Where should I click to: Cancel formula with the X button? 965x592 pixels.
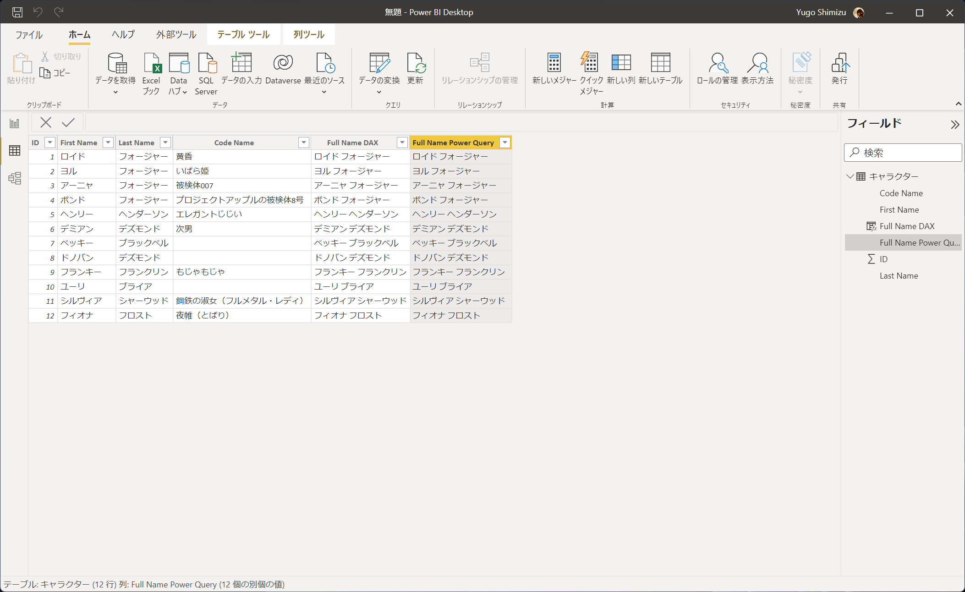click(46, 122)
